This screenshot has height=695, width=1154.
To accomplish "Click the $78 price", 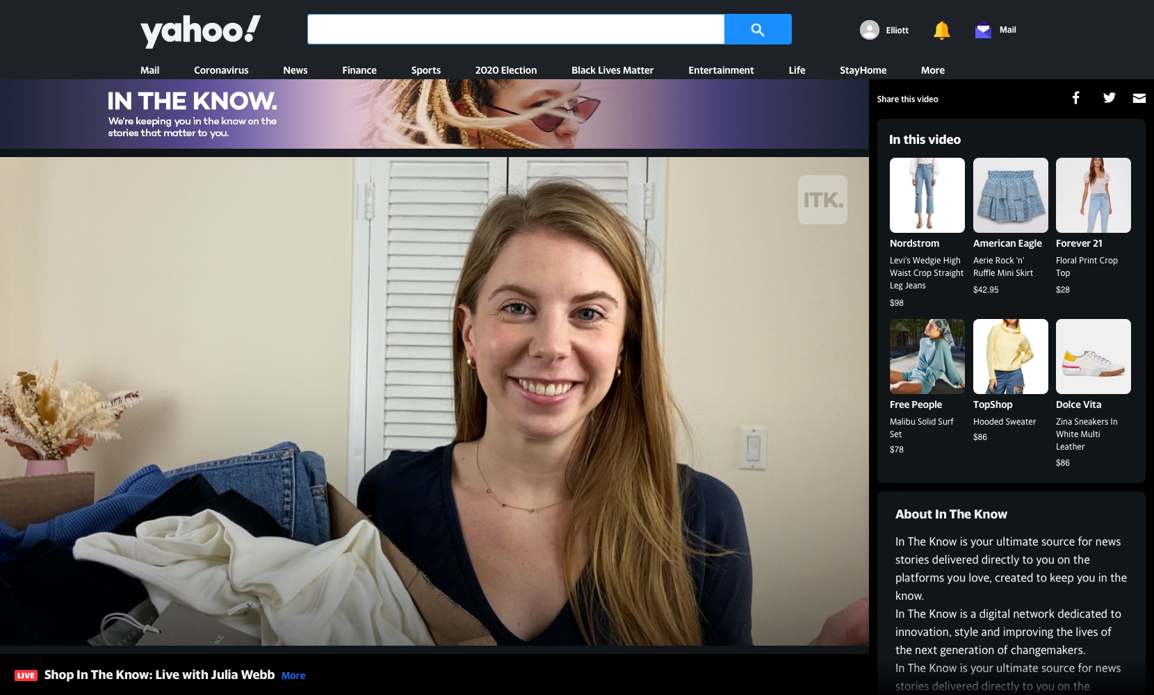I will (897, 450).
